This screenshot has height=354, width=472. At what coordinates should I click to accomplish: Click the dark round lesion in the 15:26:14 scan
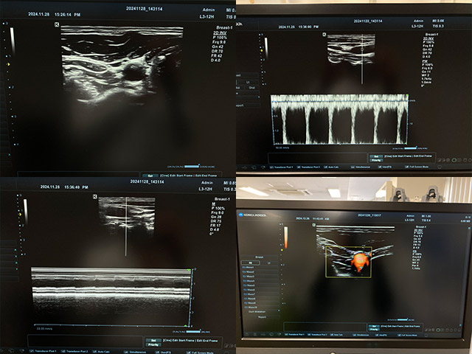point(134,72)
